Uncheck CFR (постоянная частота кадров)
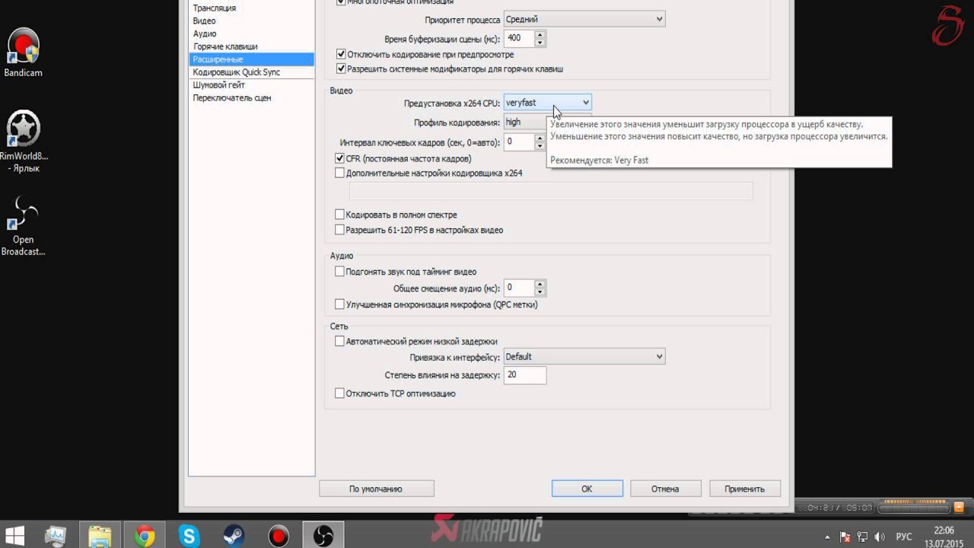Screen dimensions: 974x548 click(340, 158)
